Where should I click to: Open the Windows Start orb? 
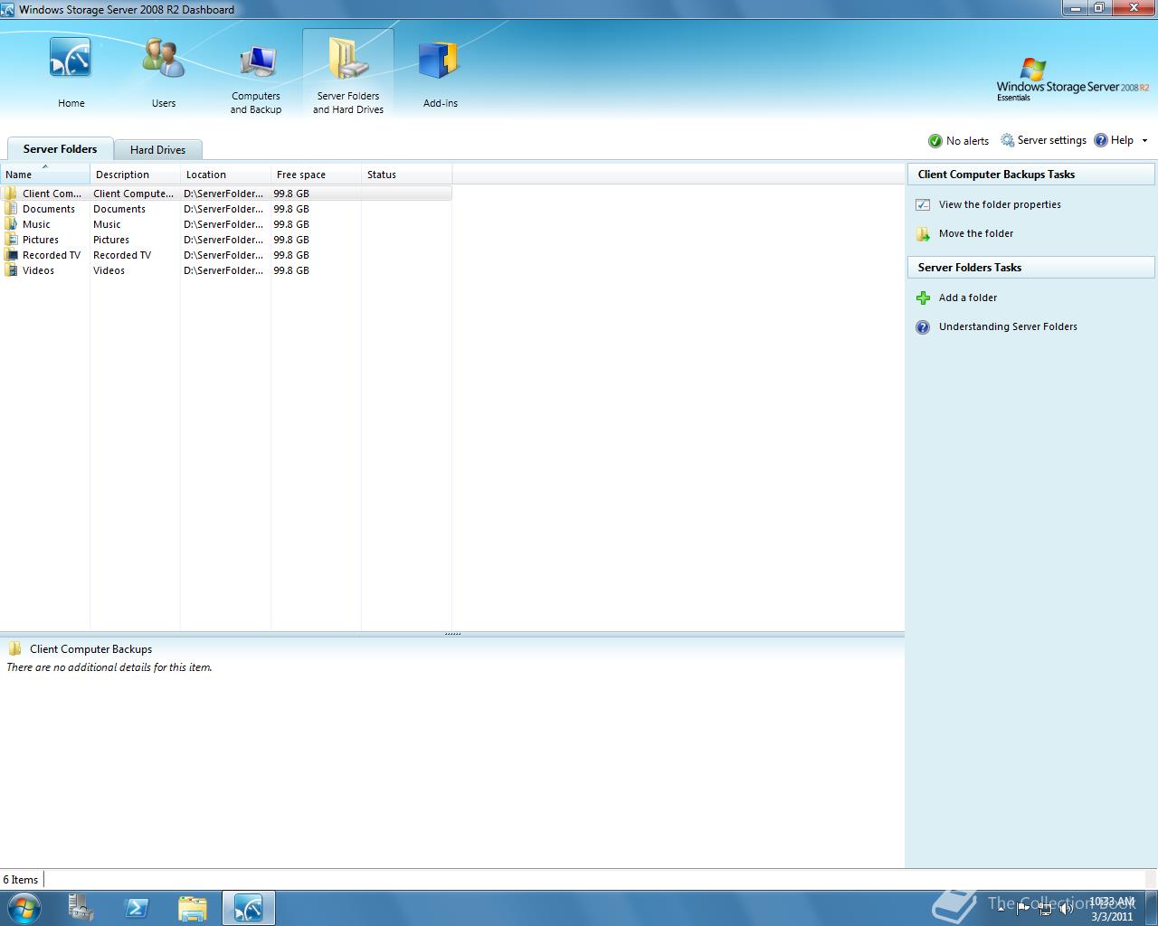pos(24,907)
